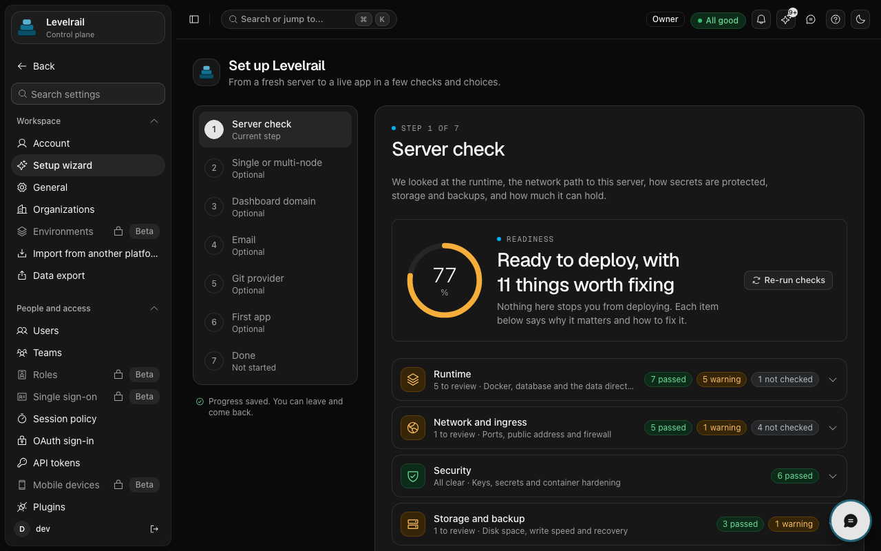Click the Network and ingress globe icon
Viewport: 881px width, 551px height.
[x=413, y=428]
